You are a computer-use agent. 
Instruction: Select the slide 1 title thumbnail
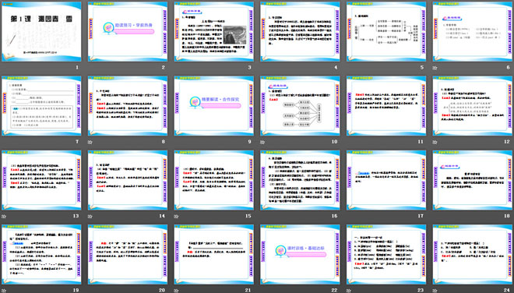coord(41,31)
